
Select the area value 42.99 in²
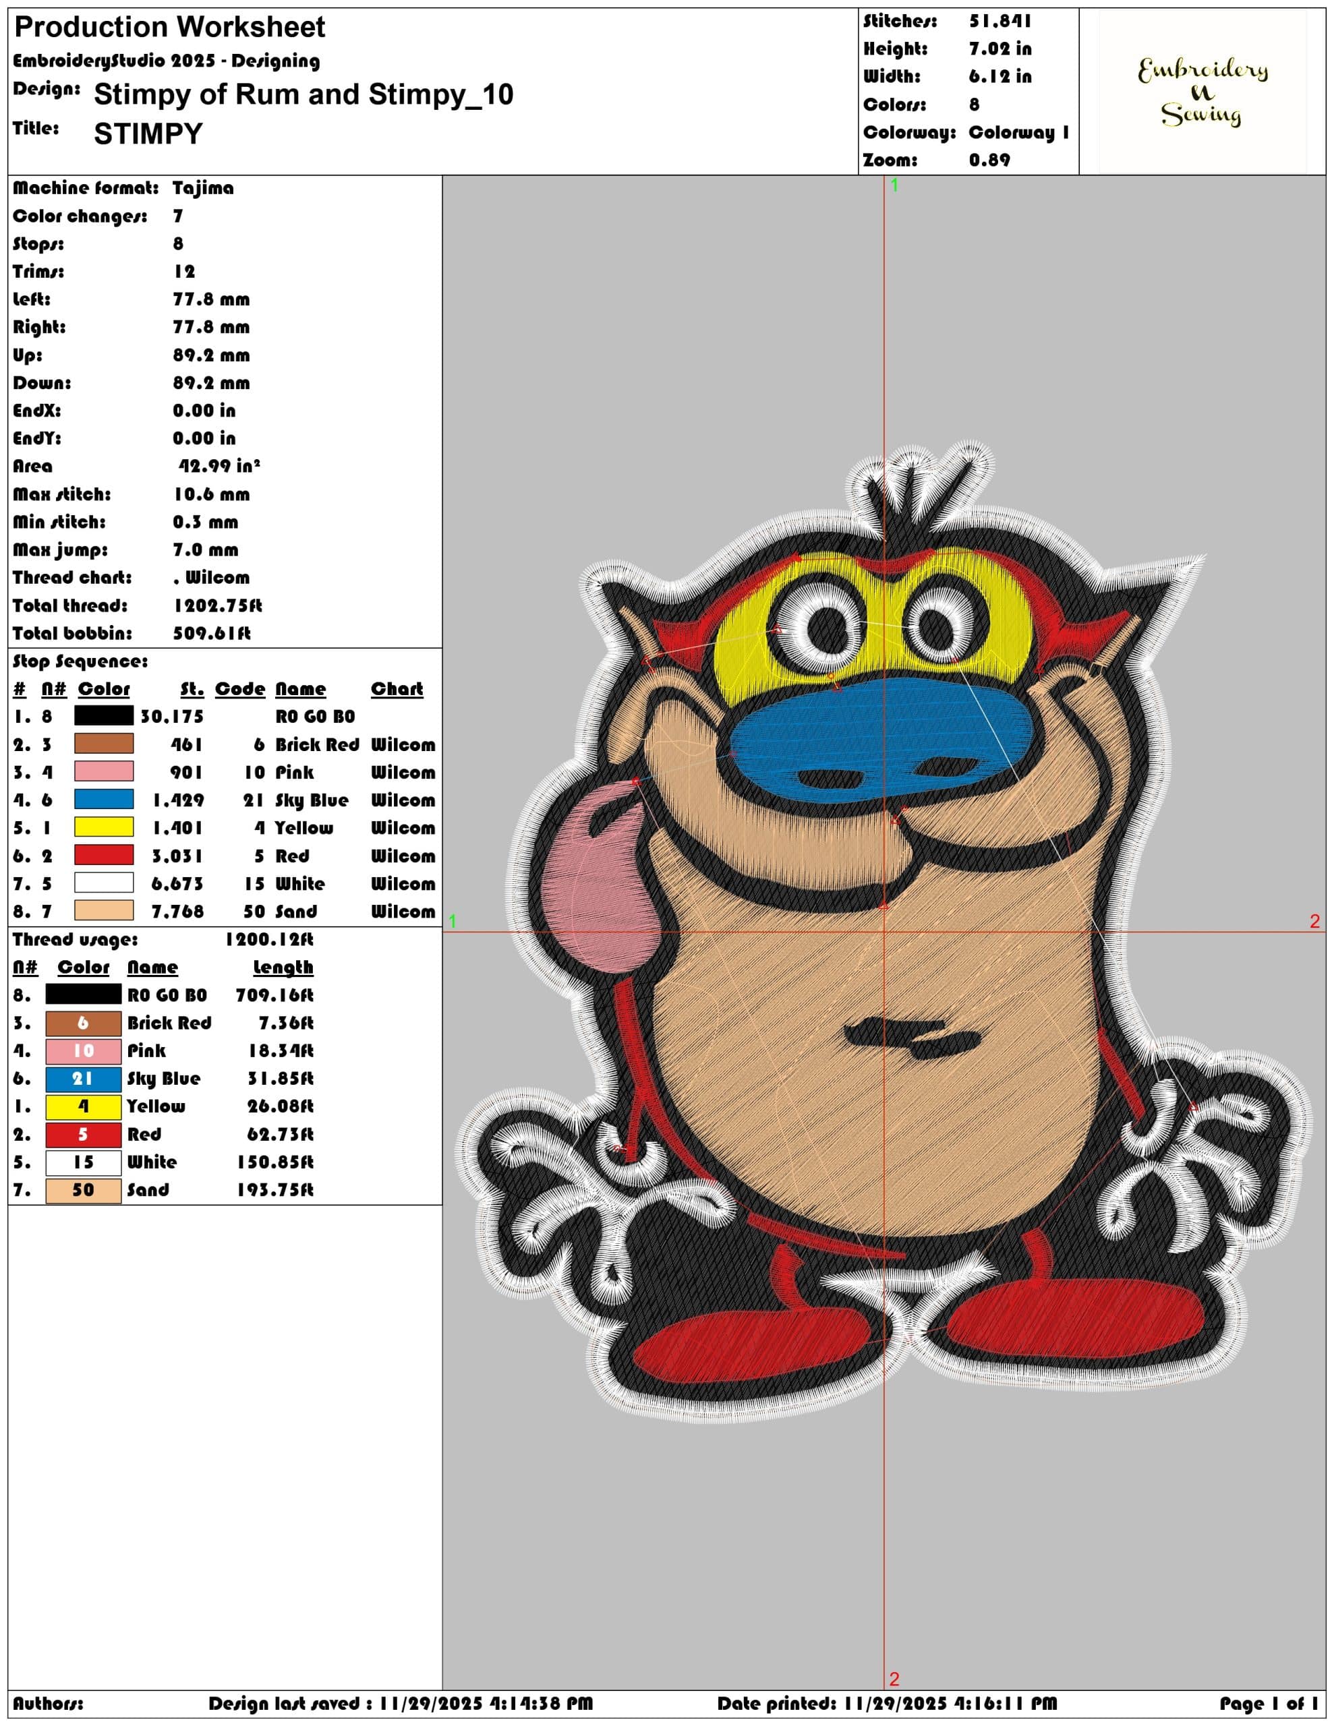(x=219, y=465)
